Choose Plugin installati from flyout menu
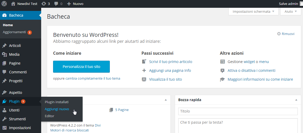 56,102
